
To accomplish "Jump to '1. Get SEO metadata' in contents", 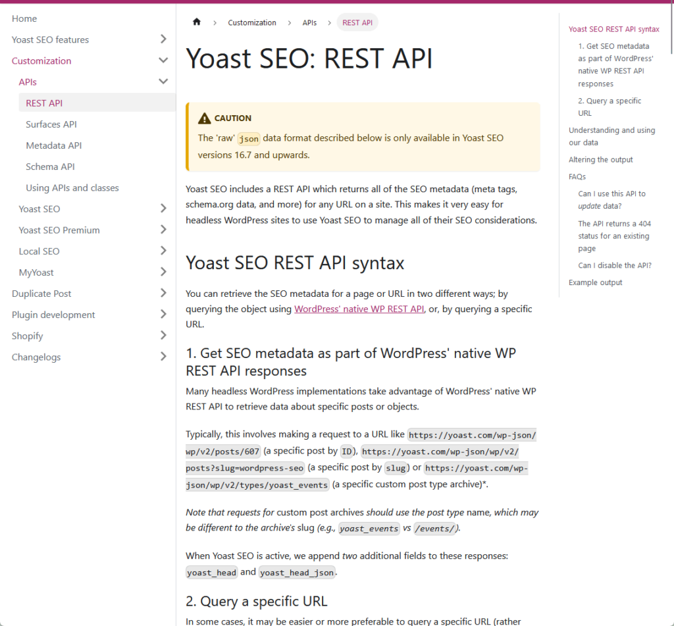I will coord(615,65).
